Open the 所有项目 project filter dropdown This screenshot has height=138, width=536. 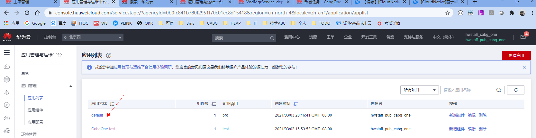point(420,90)
